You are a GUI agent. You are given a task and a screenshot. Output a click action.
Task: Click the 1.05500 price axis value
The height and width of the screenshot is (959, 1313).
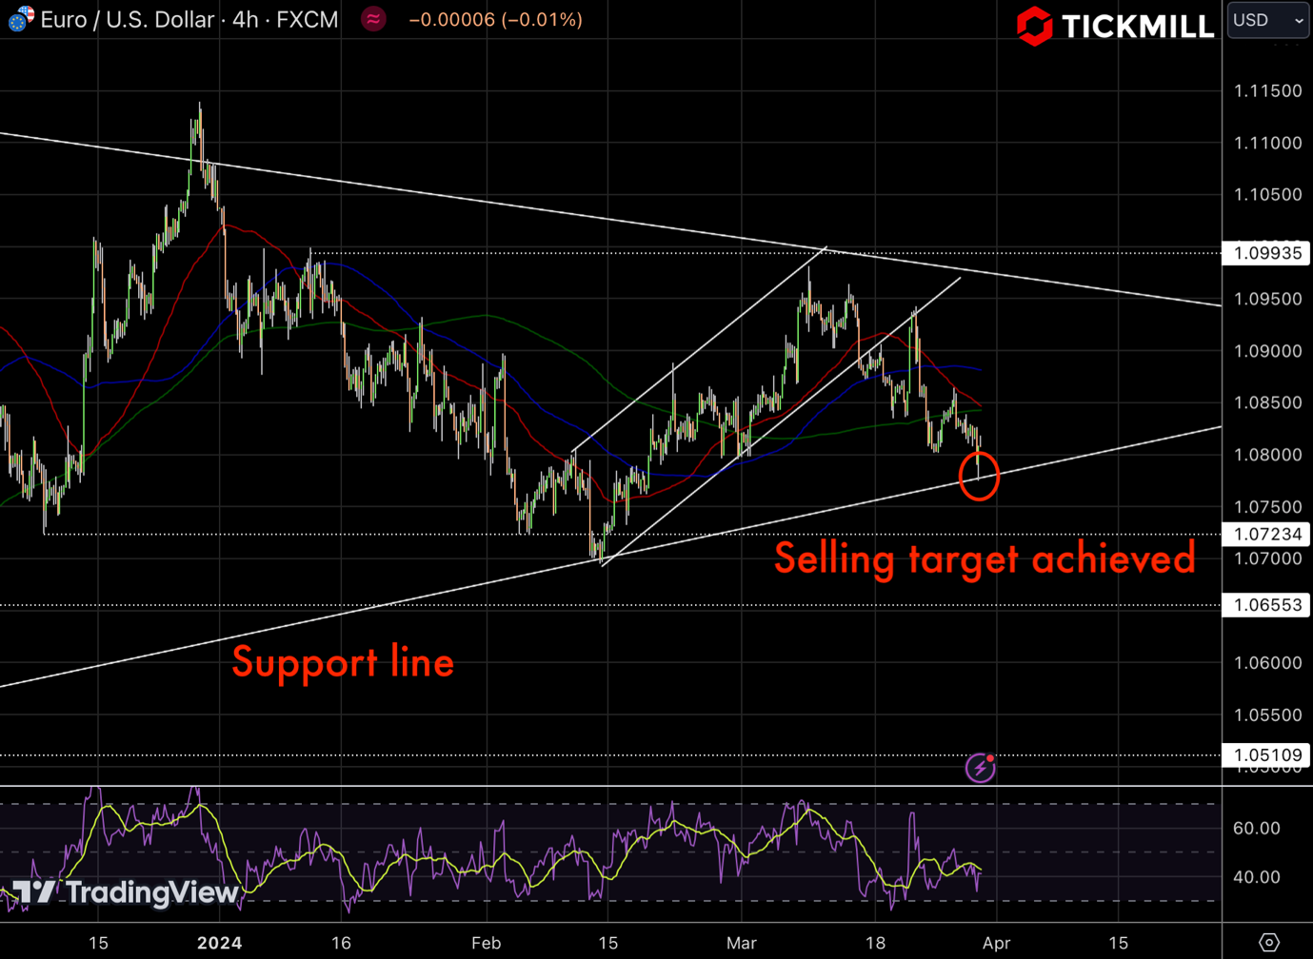(1267, 714)
